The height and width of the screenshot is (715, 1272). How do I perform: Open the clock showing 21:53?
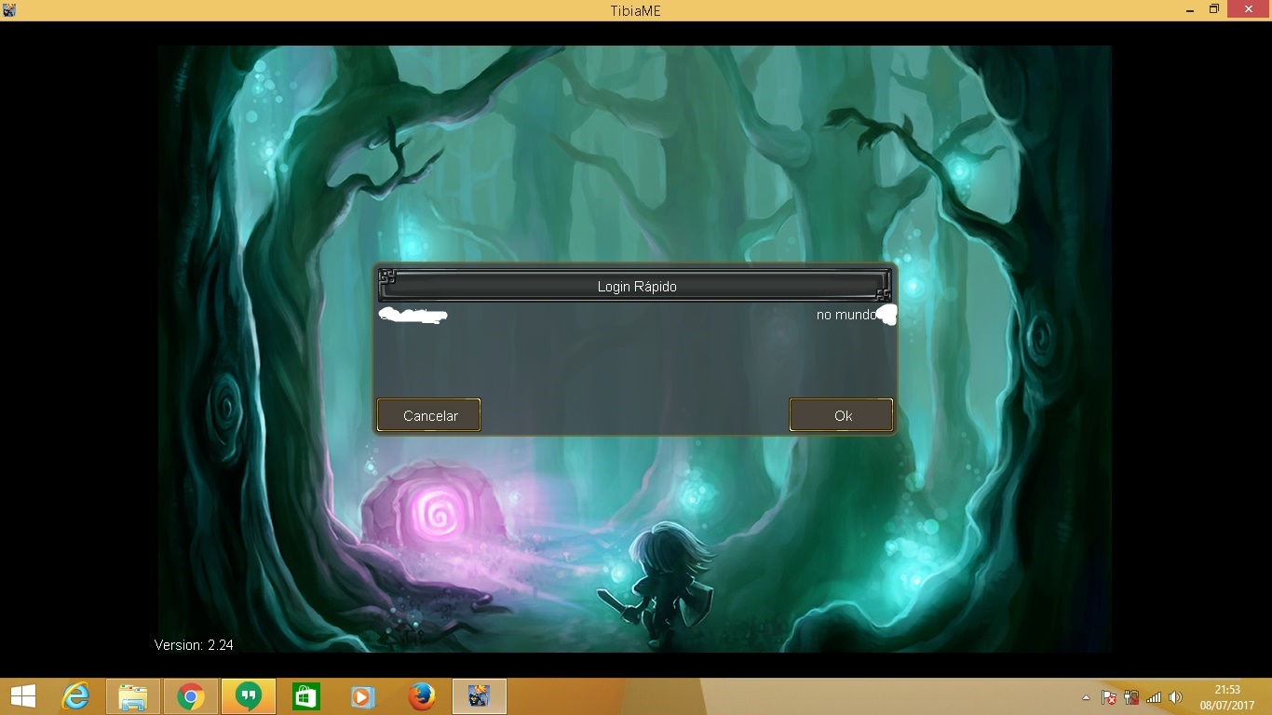click(1226, 697)
